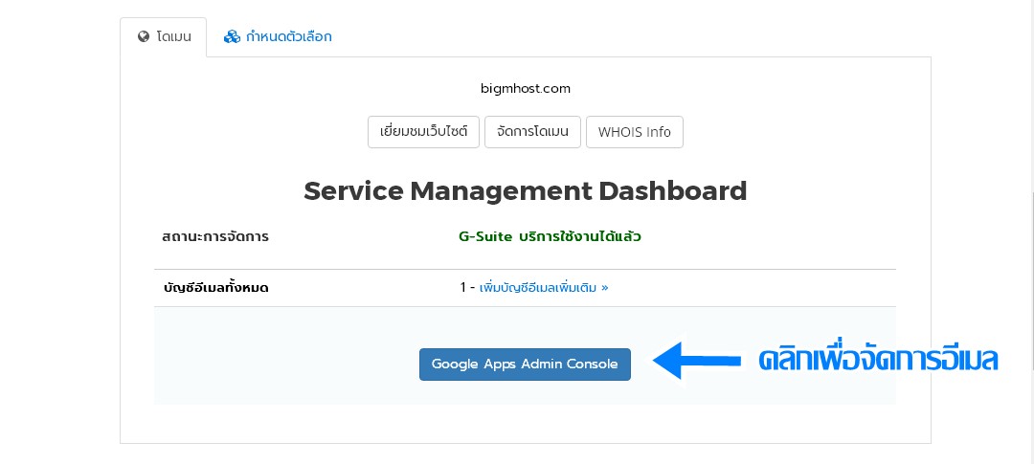Click the » chevron after the add-email link
Screen dimensions: 1034x464
pyautogui.click(x=605, y=288)
